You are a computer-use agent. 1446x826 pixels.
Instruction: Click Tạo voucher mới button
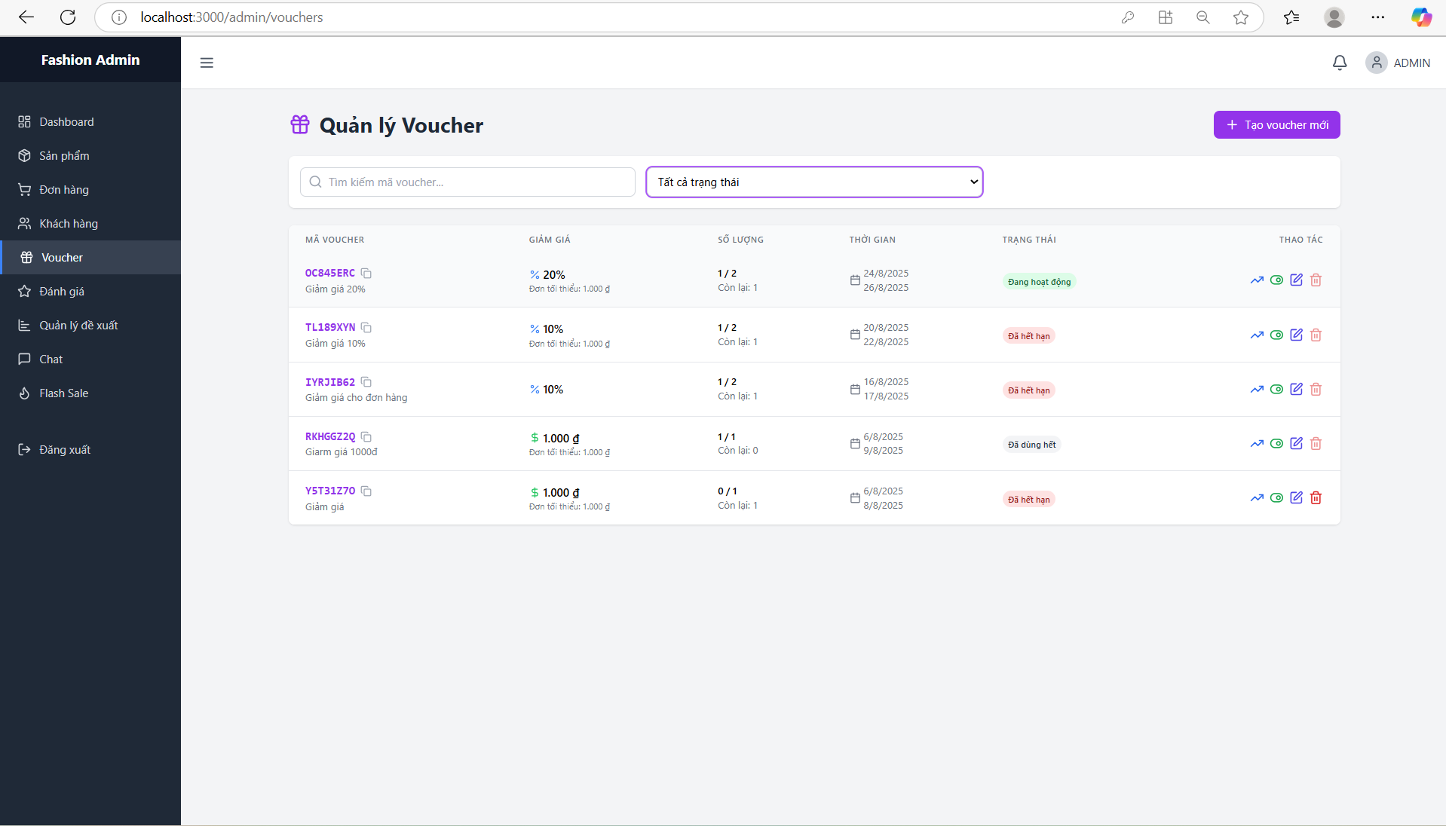click(1276, 125)
